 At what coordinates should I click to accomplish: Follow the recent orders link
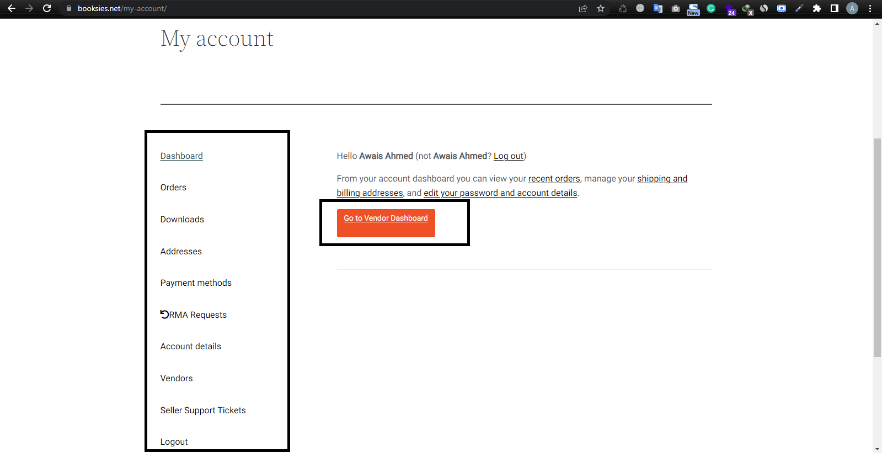[554, 179]
